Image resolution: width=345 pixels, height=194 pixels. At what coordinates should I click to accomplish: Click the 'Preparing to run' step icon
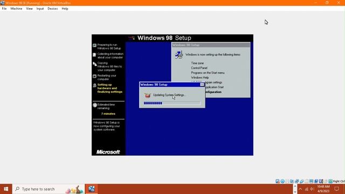(94, 45)
